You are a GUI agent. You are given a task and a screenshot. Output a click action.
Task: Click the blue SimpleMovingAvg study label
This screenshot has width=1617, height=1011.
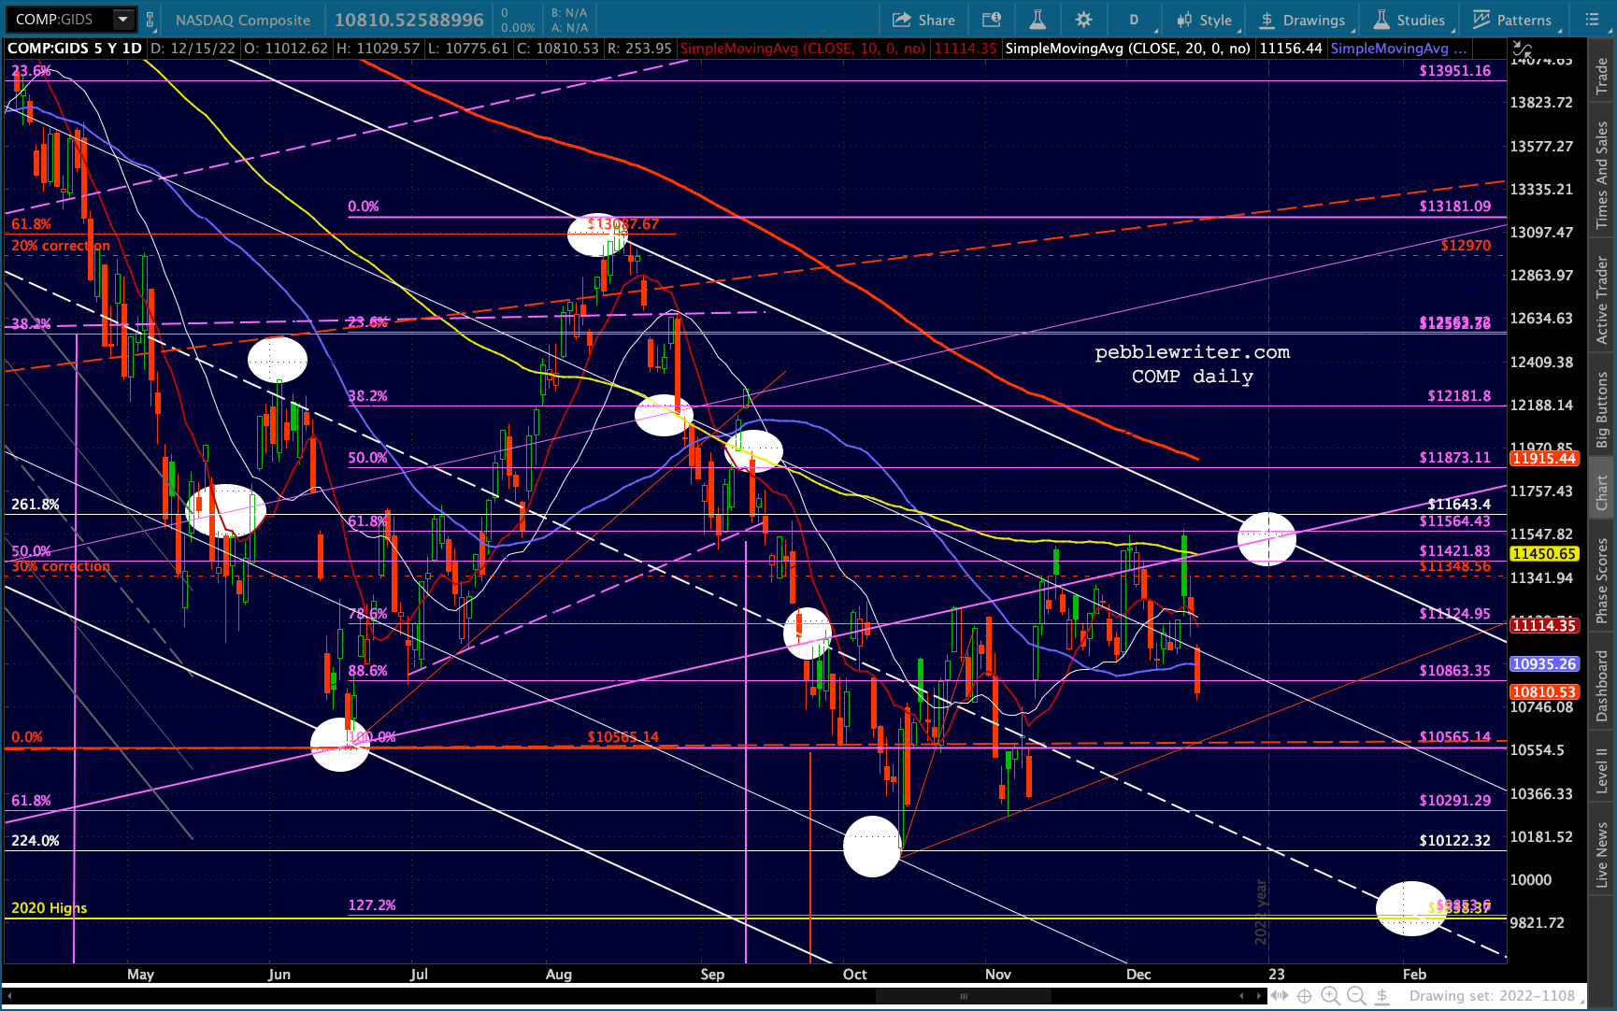(1398, 49)
